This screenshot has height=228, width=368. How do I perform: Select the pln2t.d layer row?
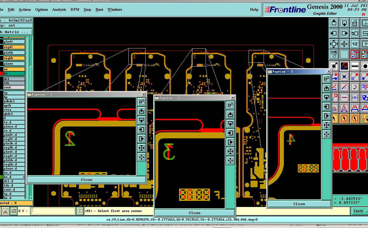14,135
